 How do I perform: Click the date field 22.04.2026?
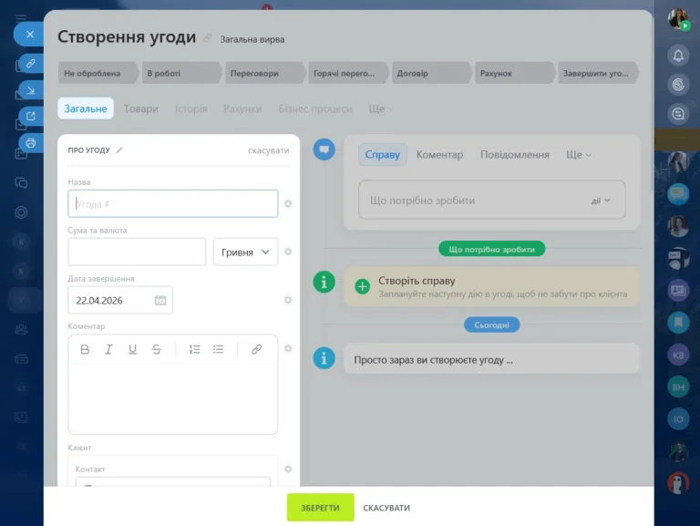tap(120, 300)
